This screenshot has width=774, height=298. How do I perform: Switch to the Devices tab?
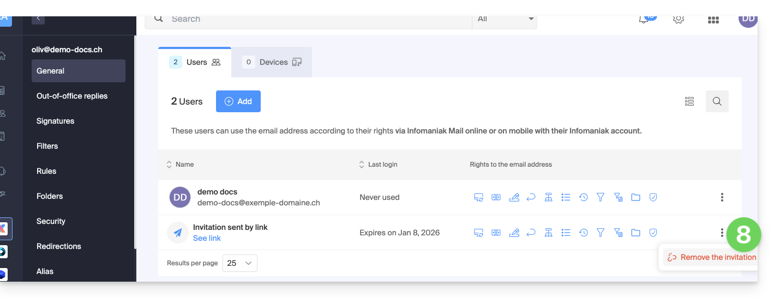coord(272,62)
